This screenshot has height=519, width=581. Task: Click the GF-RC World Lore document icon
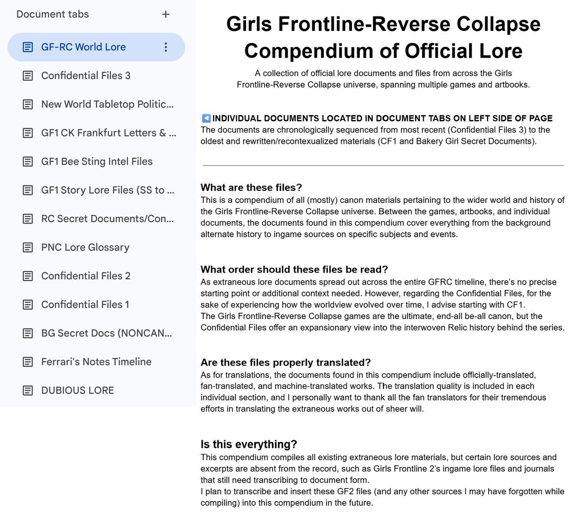(x=28, y=47)
